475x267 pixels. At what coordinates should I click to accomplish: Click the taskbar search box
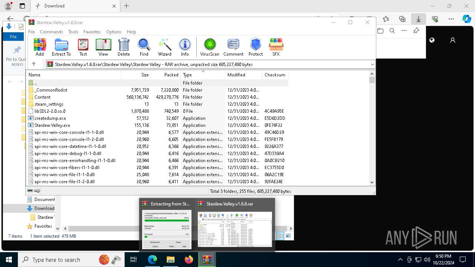click(72, 260)
